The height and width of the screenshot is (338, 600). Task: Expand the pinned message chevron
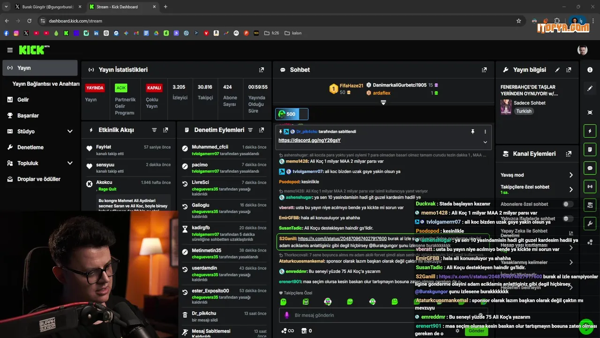coord(485,142)
